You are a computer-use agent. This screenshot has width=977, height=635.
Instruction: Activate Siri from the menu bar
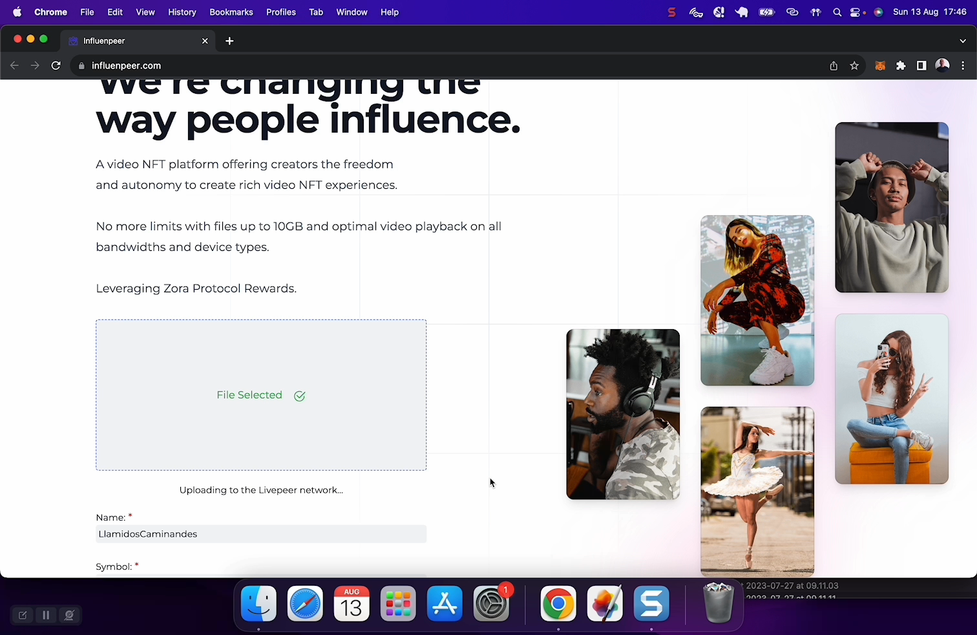point(878,12)
